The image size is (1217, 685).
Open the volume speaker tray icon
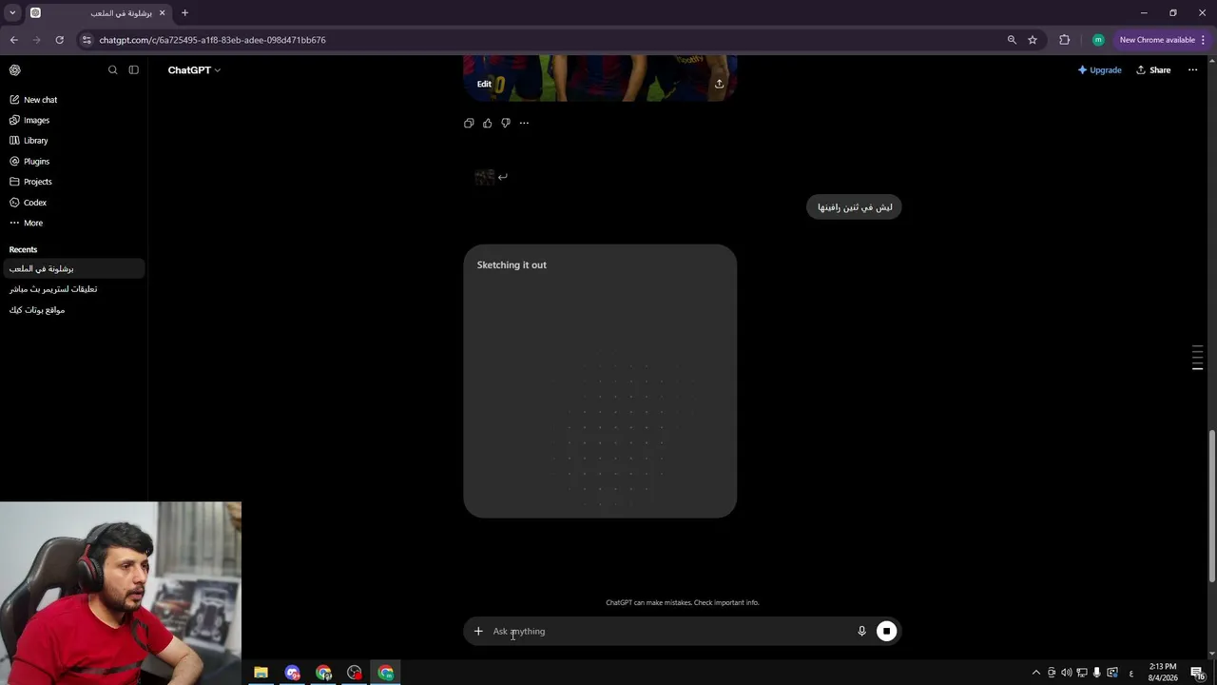[x=1066, y=673]
